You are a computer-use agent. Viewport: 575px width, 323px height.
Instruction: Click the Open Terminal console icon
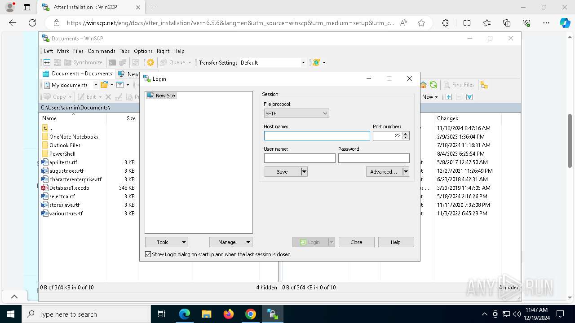tap(112, 62)
